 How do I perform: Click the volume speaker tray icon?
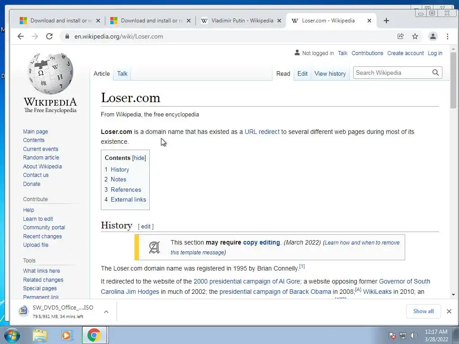(x=413, y=335)
